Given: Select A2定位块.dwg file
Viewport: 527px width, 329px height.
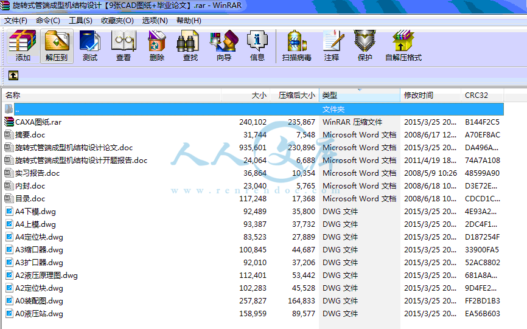Looking at the screenshot, I should [39, 288].
